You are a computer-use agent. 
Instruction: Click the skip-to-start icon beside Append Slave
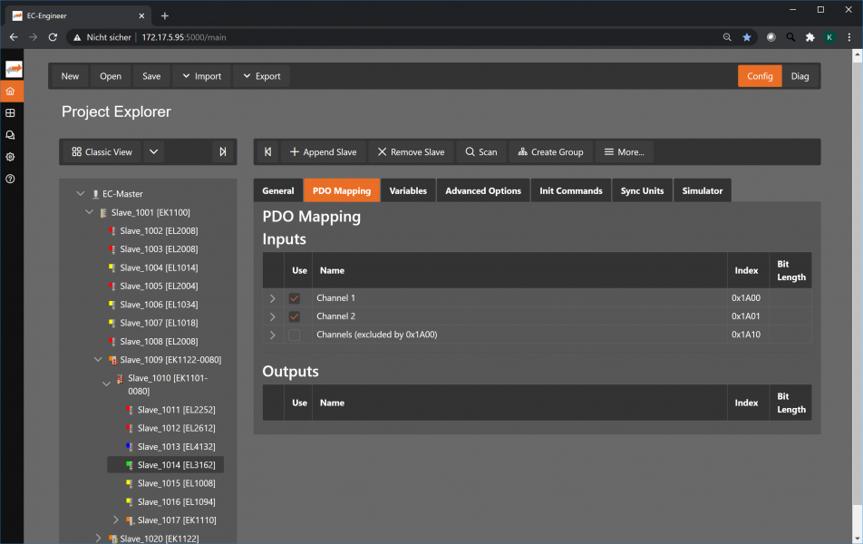pyautogui.click(x=267, y=152)
